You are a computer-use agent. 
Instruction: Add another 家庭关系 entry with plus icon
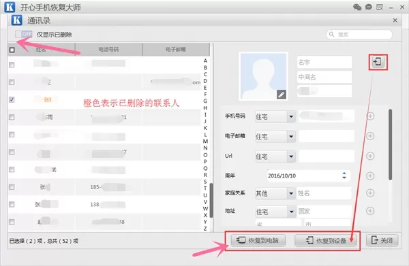[370, 193]
